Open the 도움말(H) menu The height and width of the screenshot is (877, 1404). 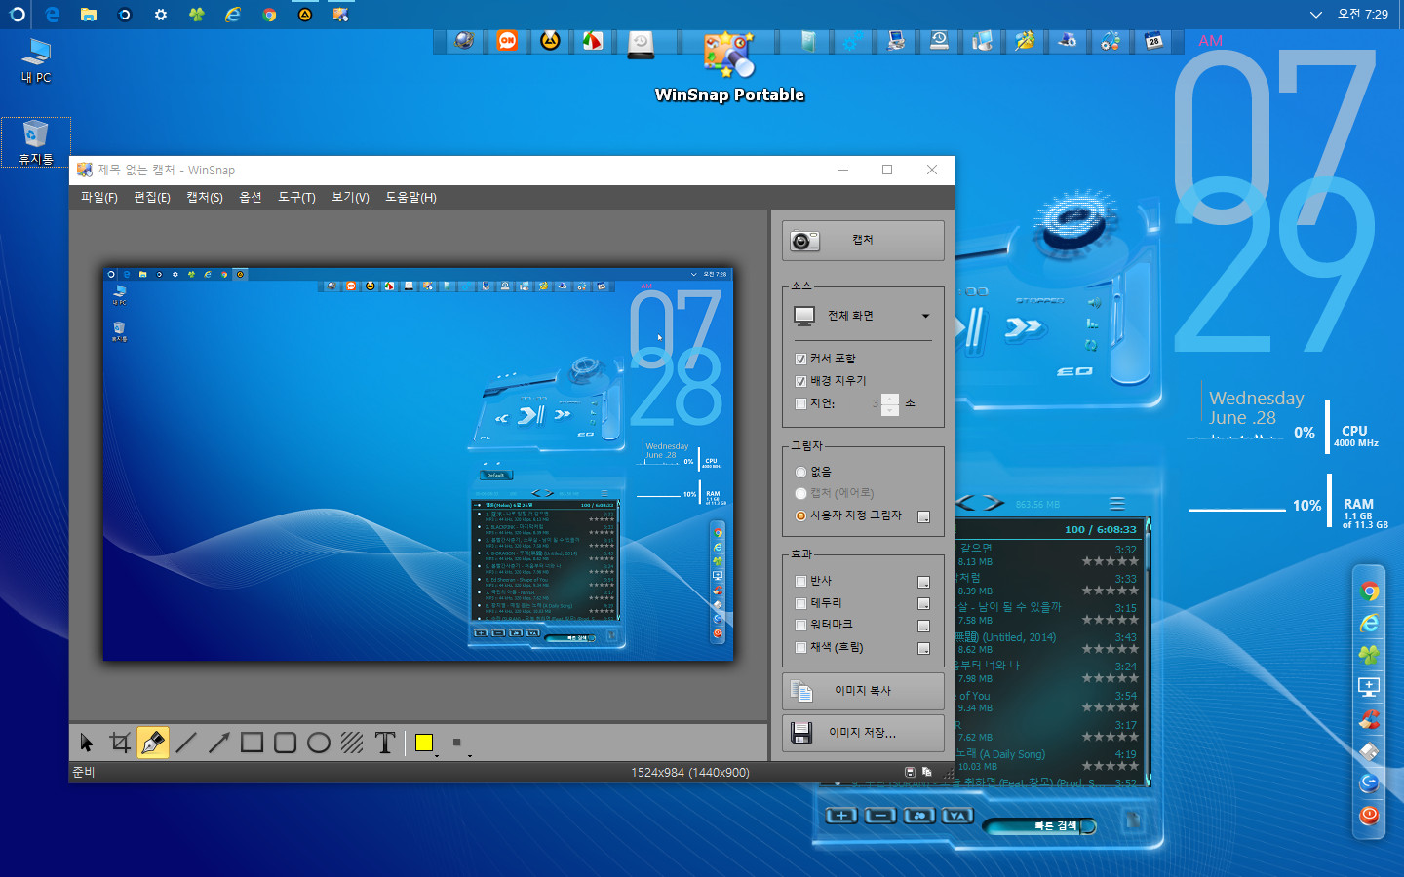click(x=410, y=197)
